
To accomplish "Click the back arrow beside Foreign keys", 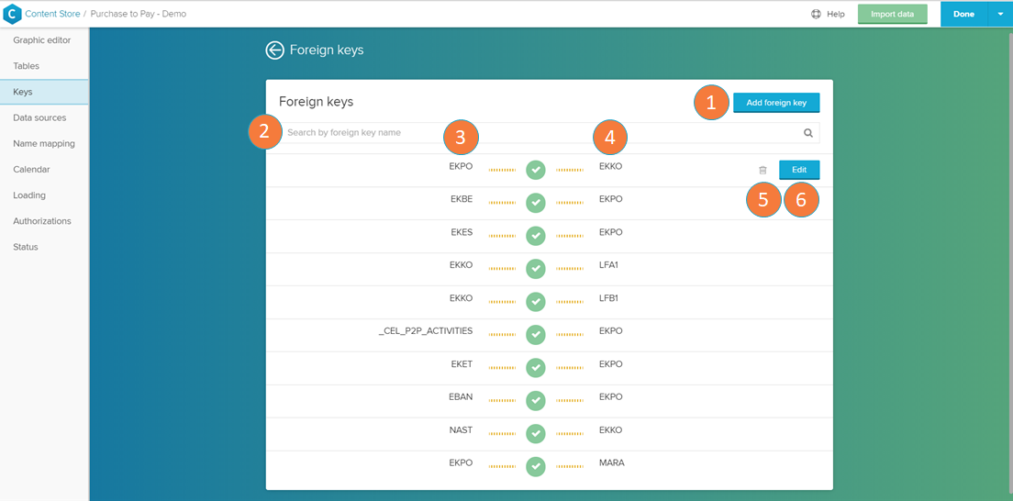I will coord(274,50).
